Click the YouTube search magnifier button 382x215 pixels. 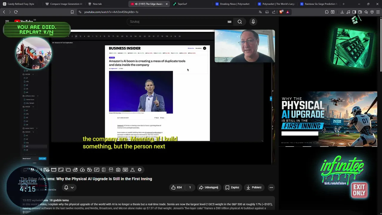click(x=240, y=21)
